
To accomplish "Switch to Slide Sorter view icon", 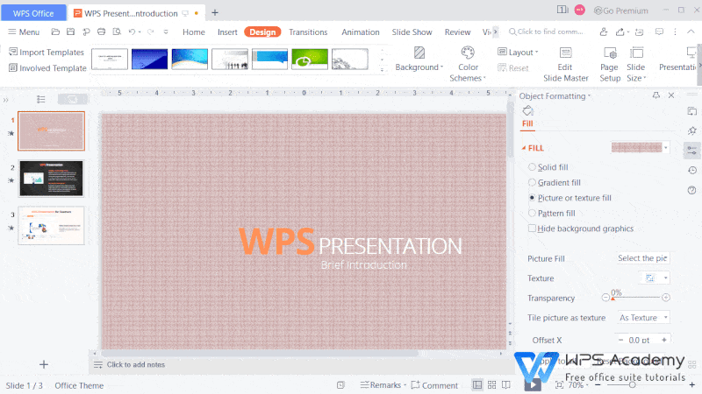I will (x=492, y=384).
